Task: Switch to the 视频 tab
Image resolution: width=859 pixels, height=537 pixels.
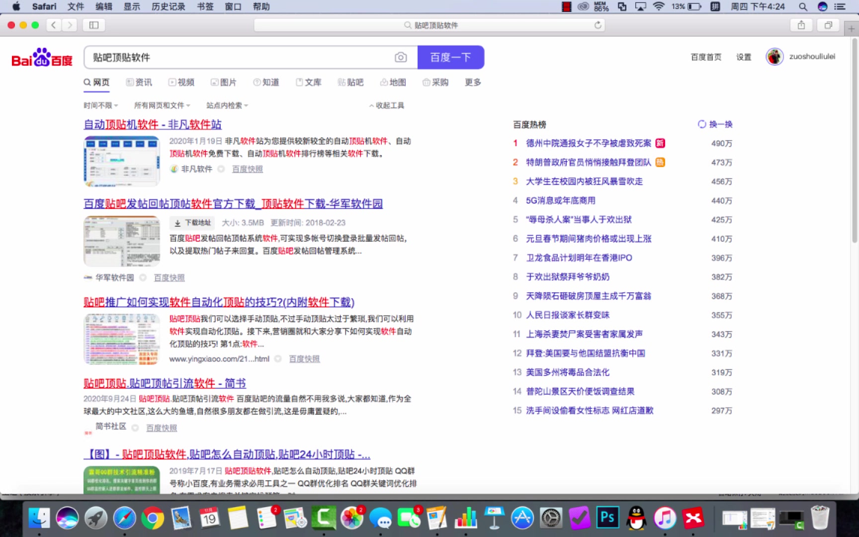Action: [x=181, y=83]
